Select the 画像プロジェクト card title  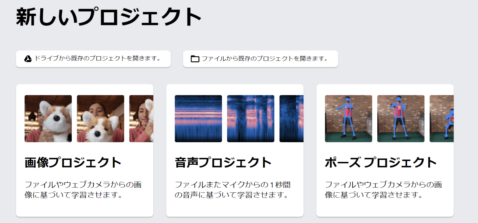pyautogui.click(x=73, y=162)
